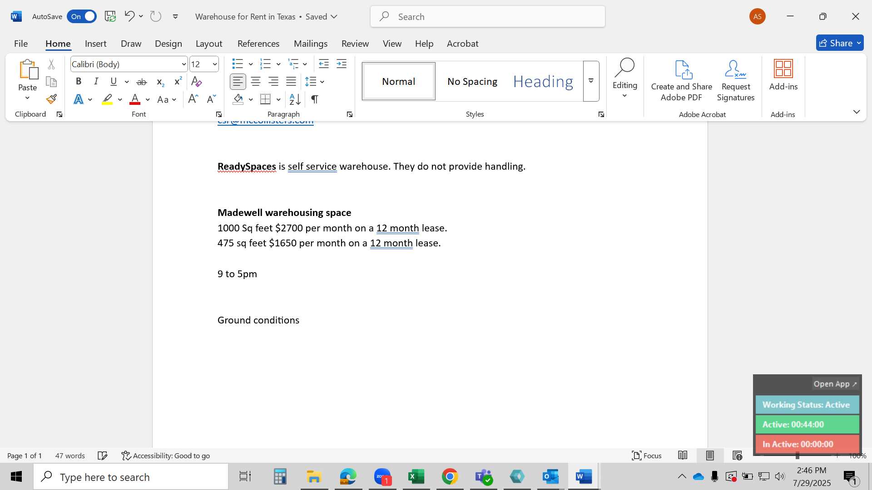Decrease font size with Shrink Font
This screenshot has width=872, height=490.
pyautogui.click(x=211, y=99)
